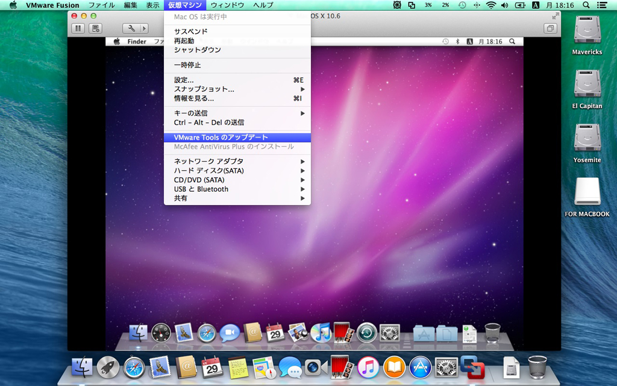Image resolution: width=617 pixels, height=386 pixels.
Task: Open guest Dock System Preferences gear
Action: click(x=390, y=333)
